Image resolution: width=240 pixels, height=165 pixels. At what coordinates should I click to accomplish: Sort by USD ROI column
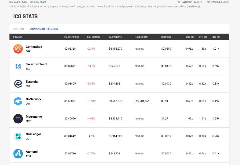(x=190, y=37)
